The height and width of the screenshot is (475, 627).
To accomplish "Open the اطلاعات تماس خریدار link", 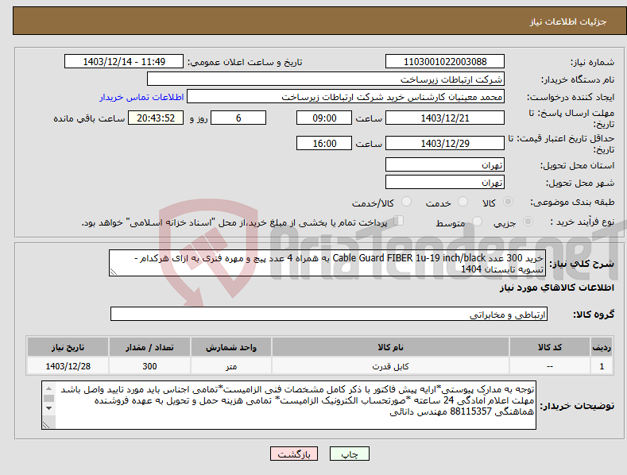I will 141,97.
